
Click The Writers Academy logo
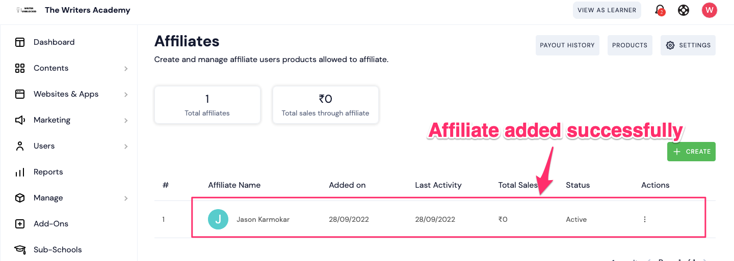pyautogui.click(x=25, y=10)
